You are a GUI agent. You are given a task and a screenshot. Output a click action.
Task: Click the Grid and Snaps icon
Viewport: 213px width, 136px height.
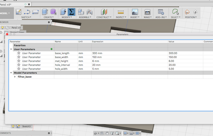pyautogui.click(x=131, y=133)
